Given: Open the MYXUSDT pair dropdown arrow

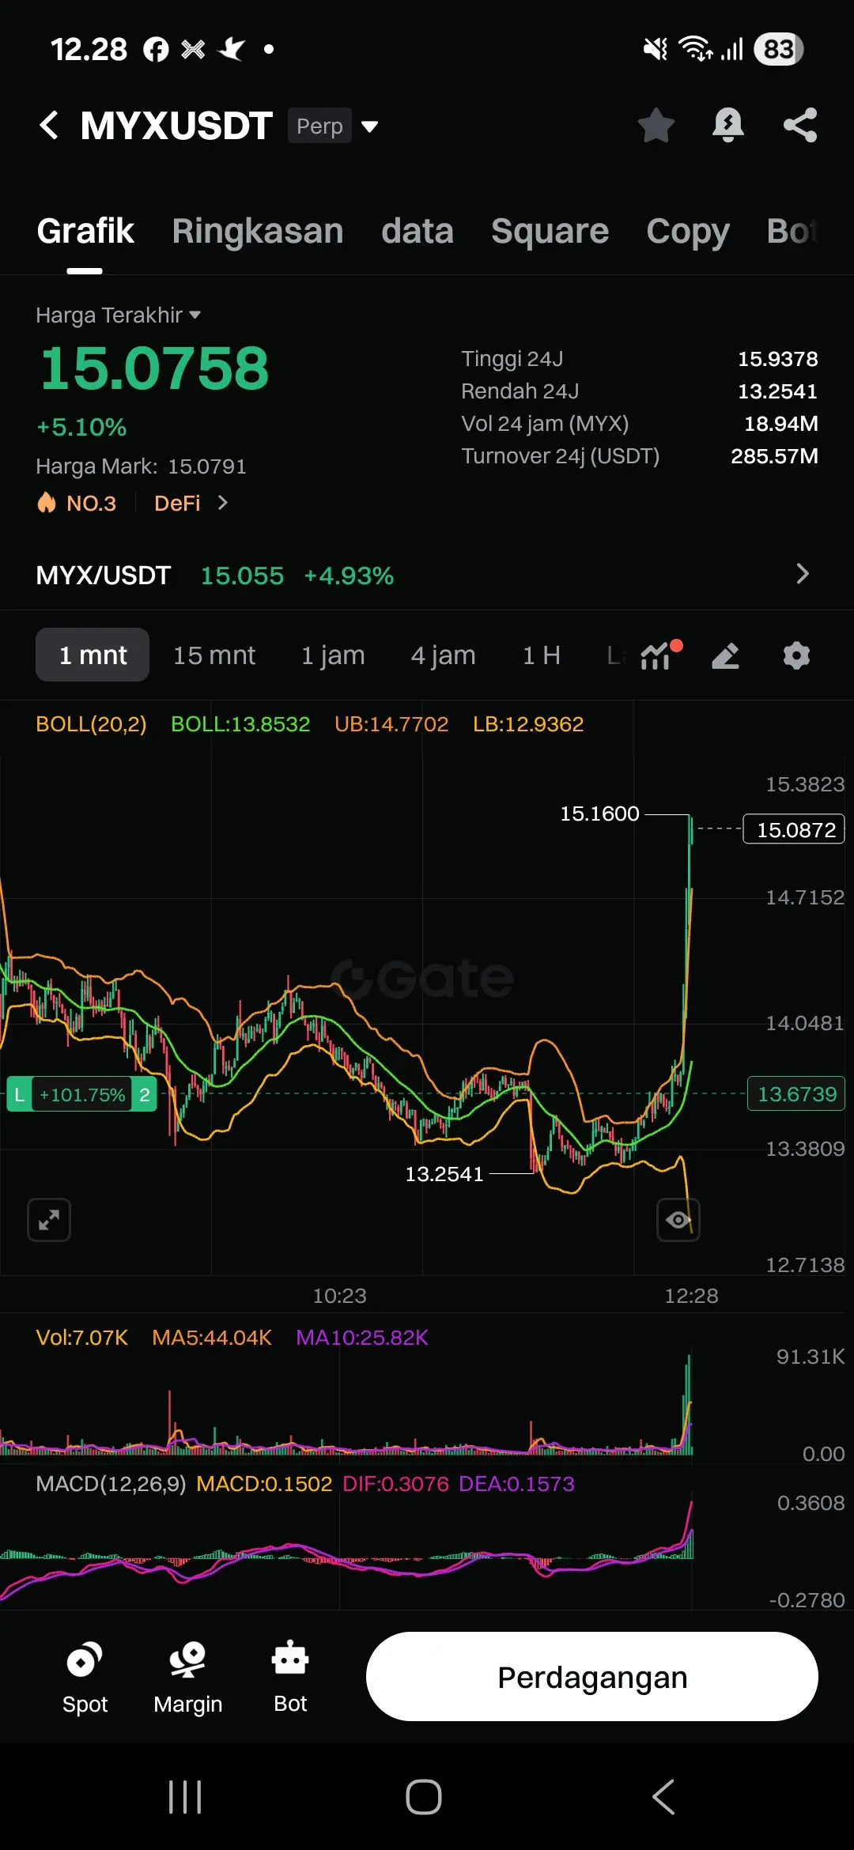Looking at the screenshot, I should (x=369, y=126).
